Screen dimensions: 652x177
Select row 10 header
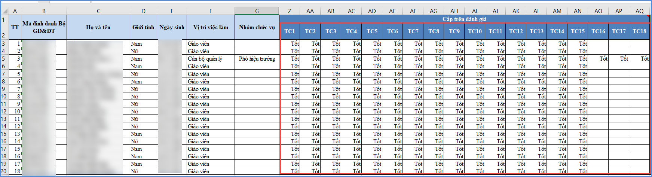coord(4,96)
